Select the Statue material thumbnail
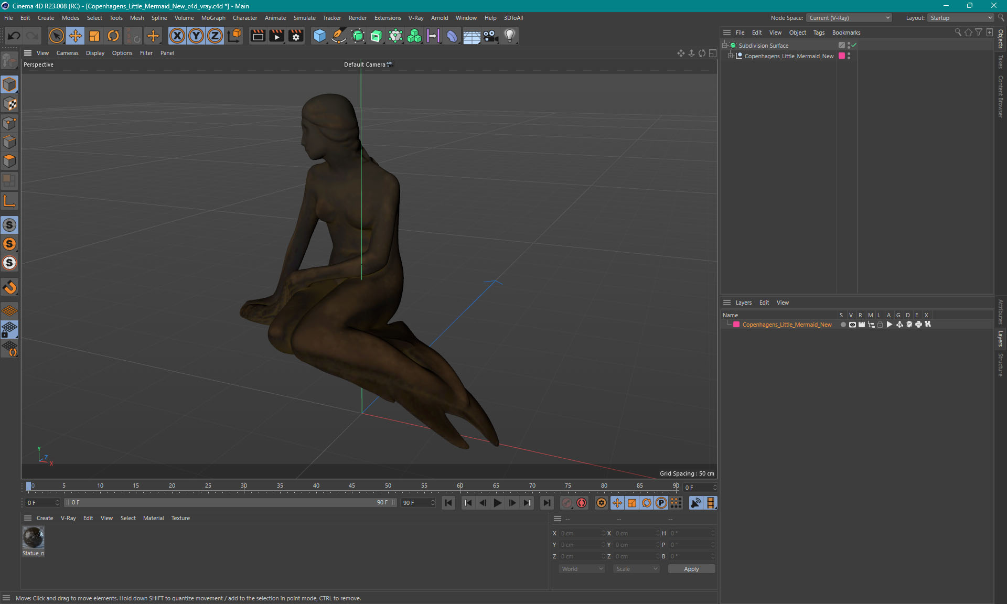The width and height of the screenshot is (1007, 604). click(33, 537)
